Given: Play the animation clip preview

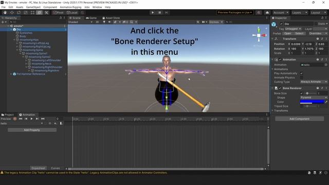Looking at the screenshot, I should coord(31,119).
